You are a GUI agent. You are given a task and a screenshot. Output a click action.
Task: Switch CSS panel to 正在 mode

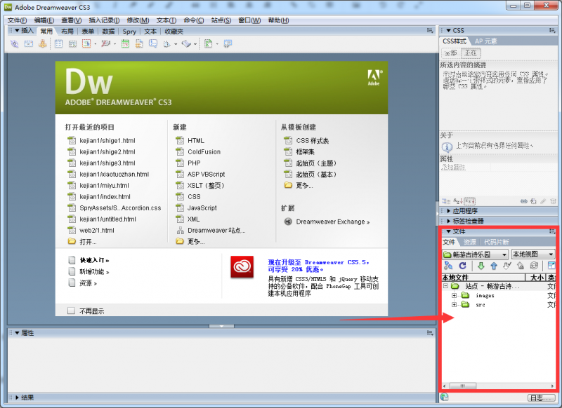471,53
